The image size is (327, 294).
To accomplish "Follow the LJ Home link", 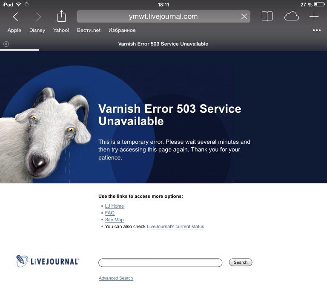I will [114, 206].
